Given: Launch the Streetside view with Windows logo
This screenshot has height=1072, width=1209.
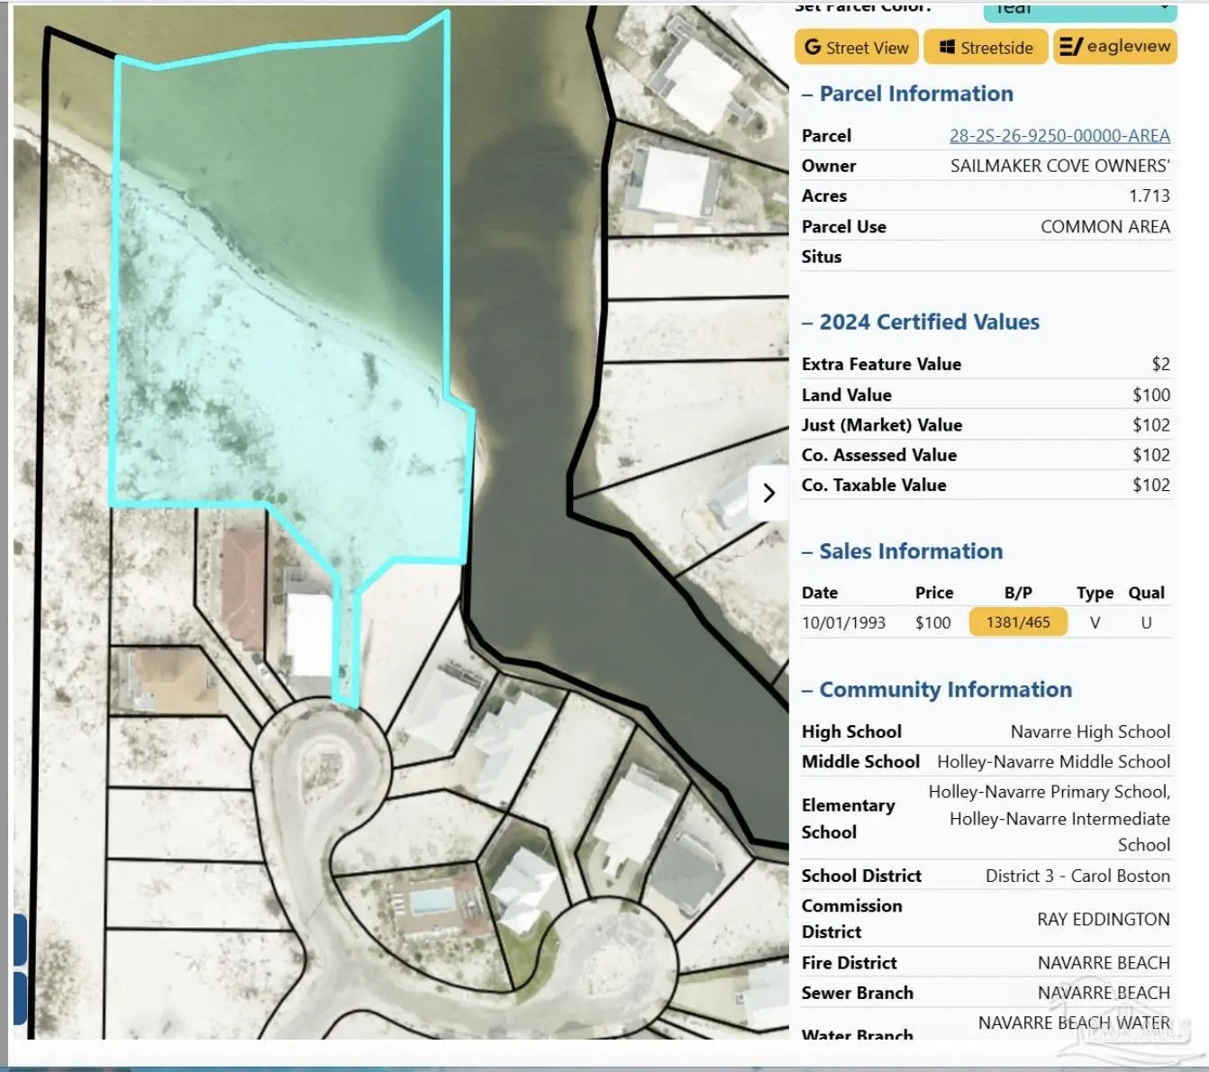Looking at the screenshot, I should pos(985,48).
